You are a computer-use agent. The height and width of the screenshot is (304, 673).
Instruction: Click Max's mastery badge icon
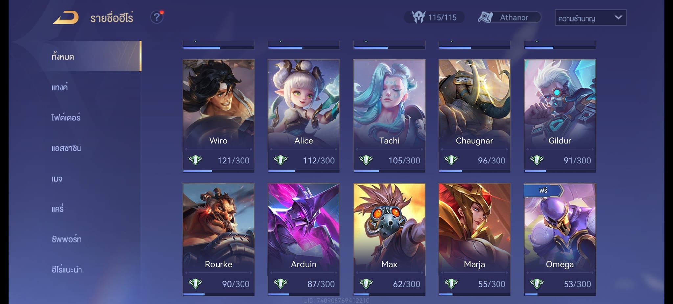point(366,284)
